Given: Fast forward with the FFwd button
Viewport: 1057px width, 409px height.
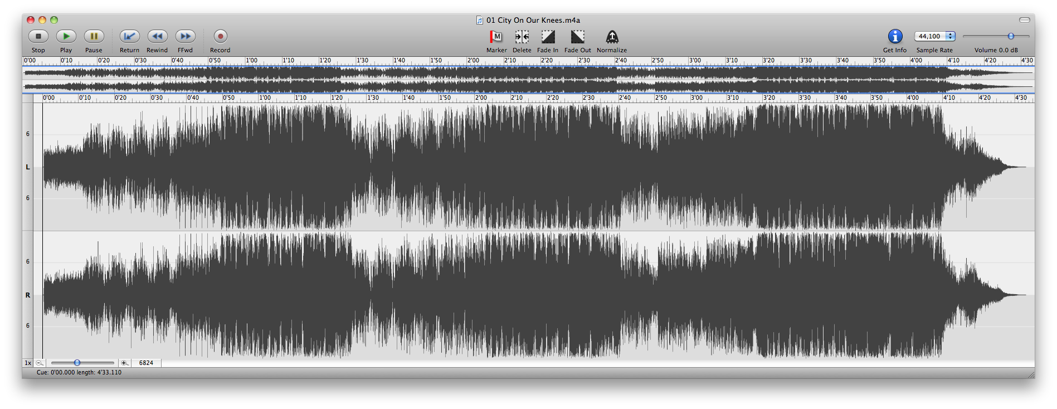Looking at the screenshot, I should (186, 36).
